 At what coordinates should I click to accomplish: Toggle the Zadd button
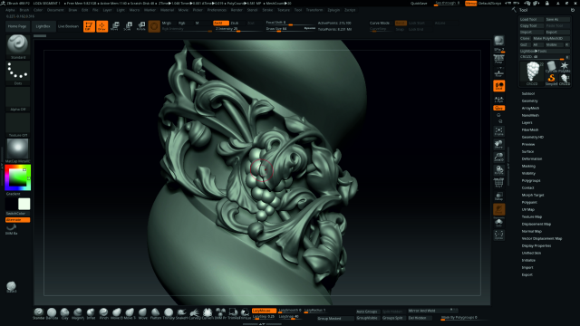point(221,23)
